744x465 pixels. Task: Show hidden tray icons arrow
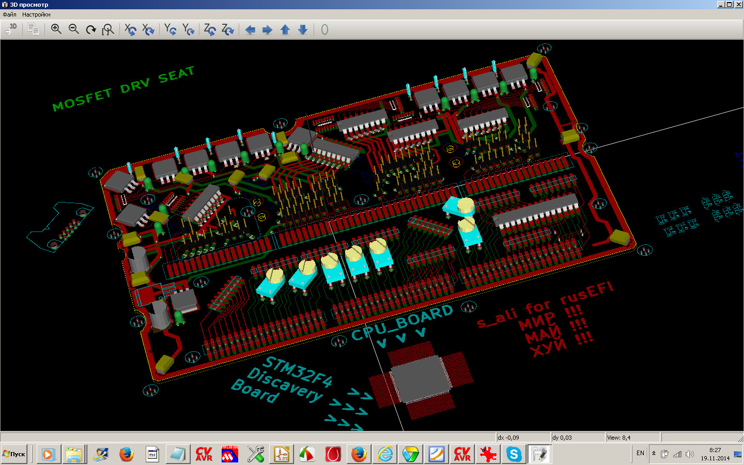tap(654, 454)
